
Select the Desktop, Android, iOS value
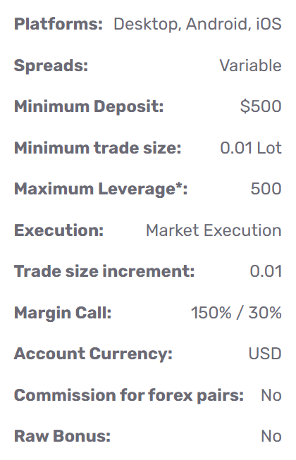coord(197,24)
